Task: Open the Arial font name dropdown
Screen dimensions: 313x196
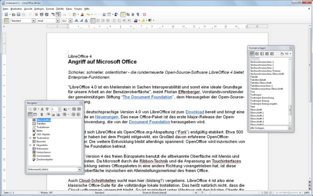Action: coord(58,21)
